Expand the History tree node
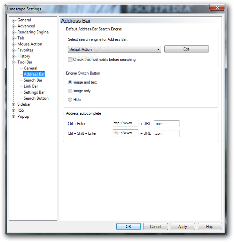234x242 pixels. point(14,56)
